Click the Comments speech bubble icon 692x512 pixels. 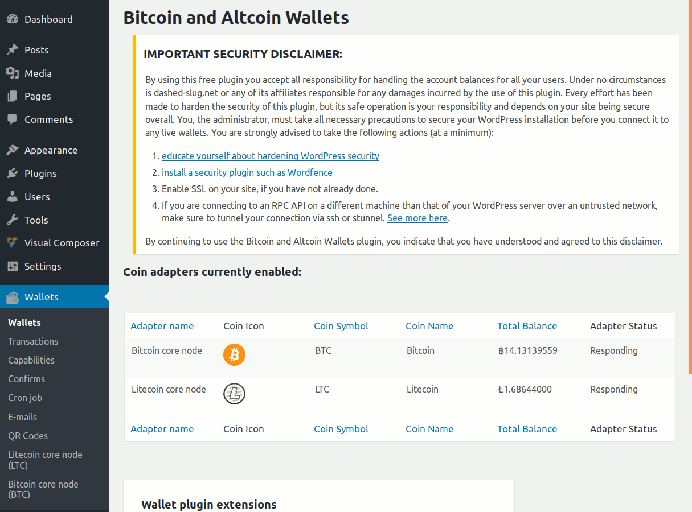coord(13,119)
